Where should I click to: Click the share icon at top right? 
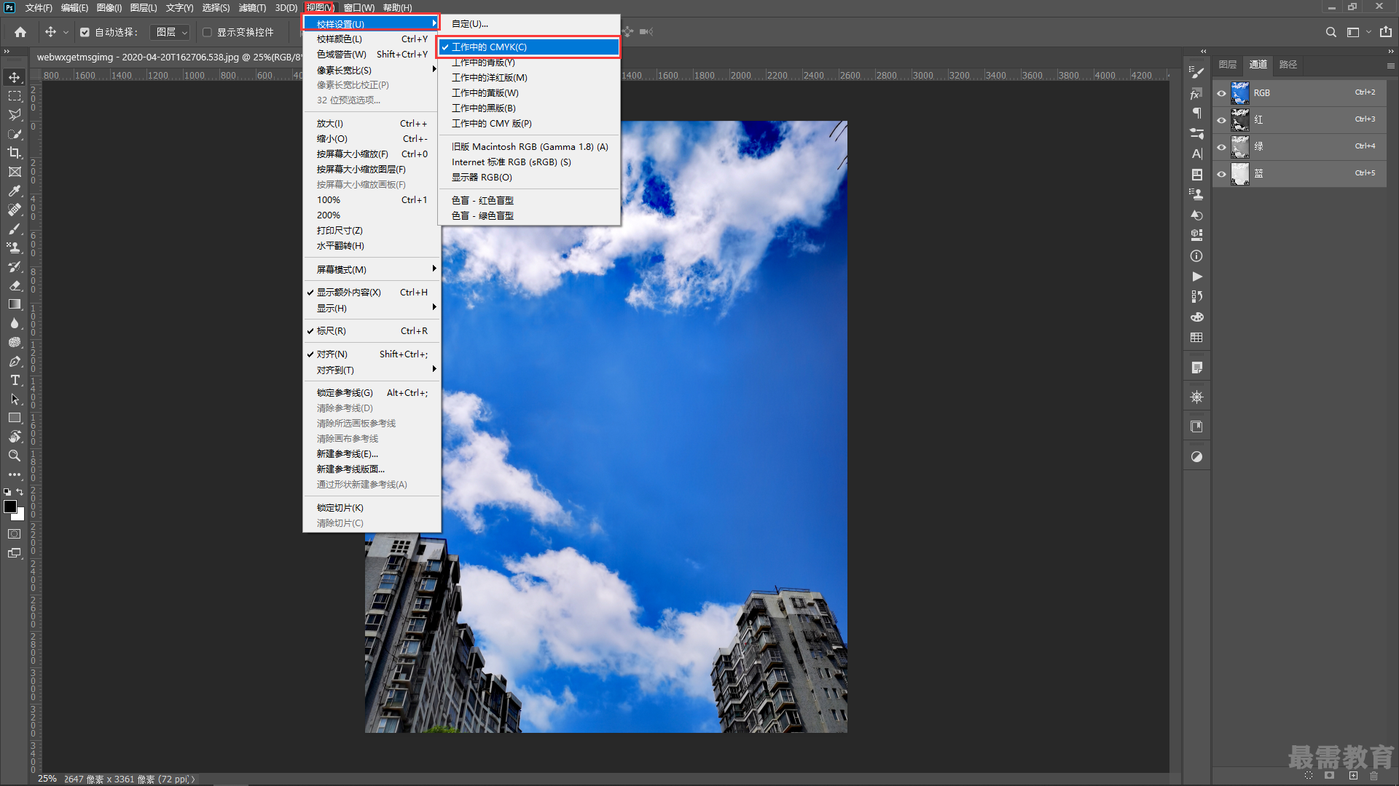pyautogui.click(x=1386, y=32)
